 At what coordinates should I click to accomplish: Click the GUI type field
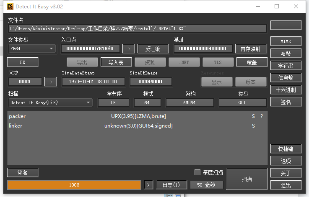(x=243, y=102)
